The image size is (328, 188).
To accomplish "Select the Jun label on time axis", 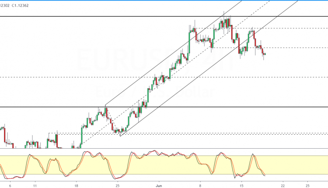I will pos(159,186).
